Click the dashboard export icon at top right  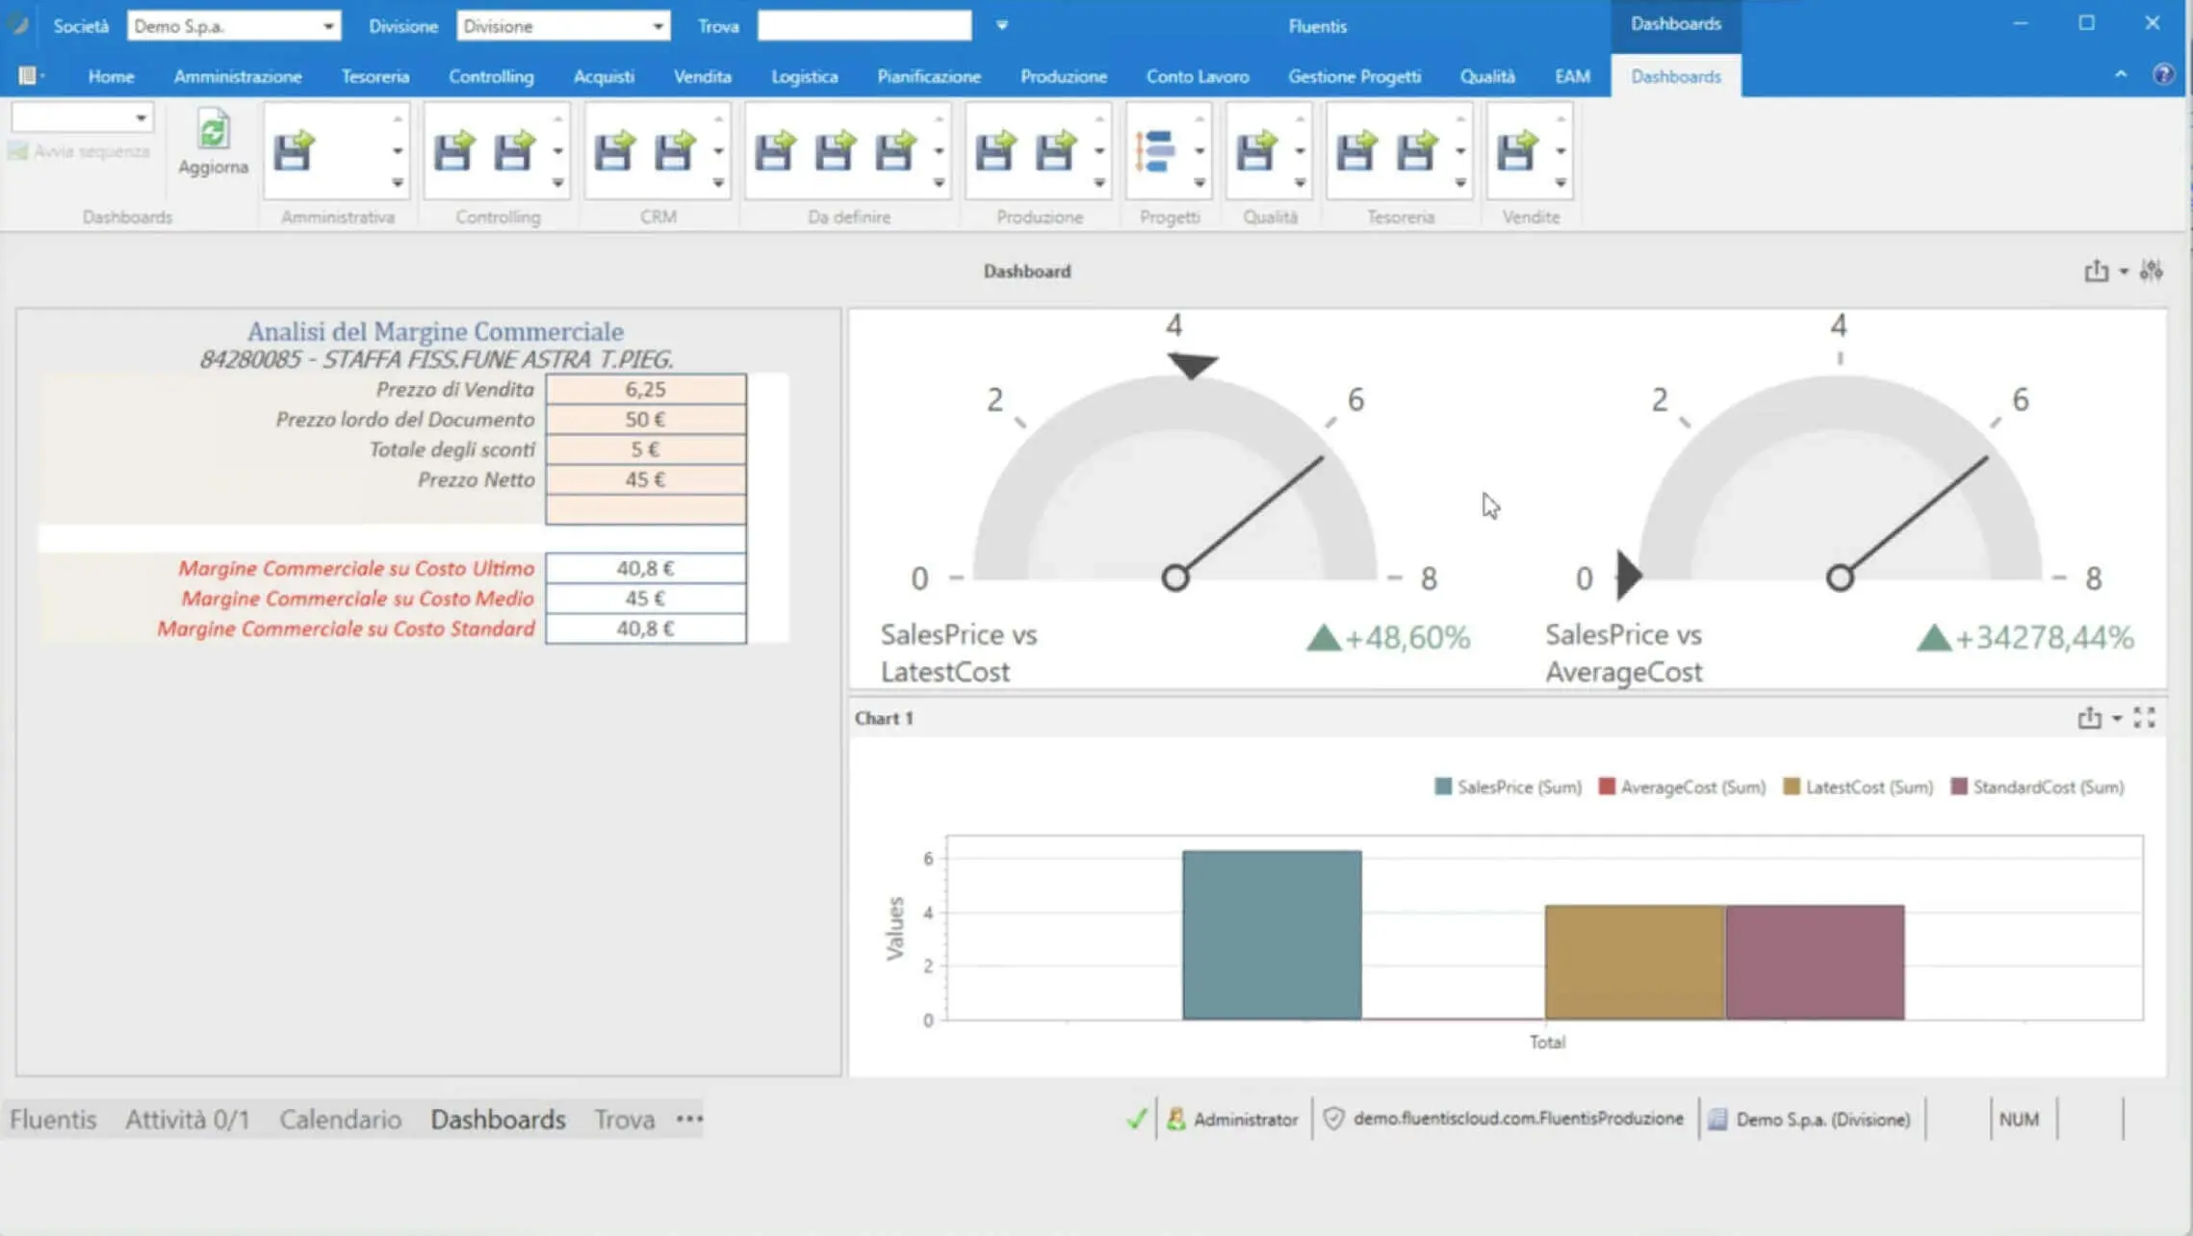[x=2096, y=270]
